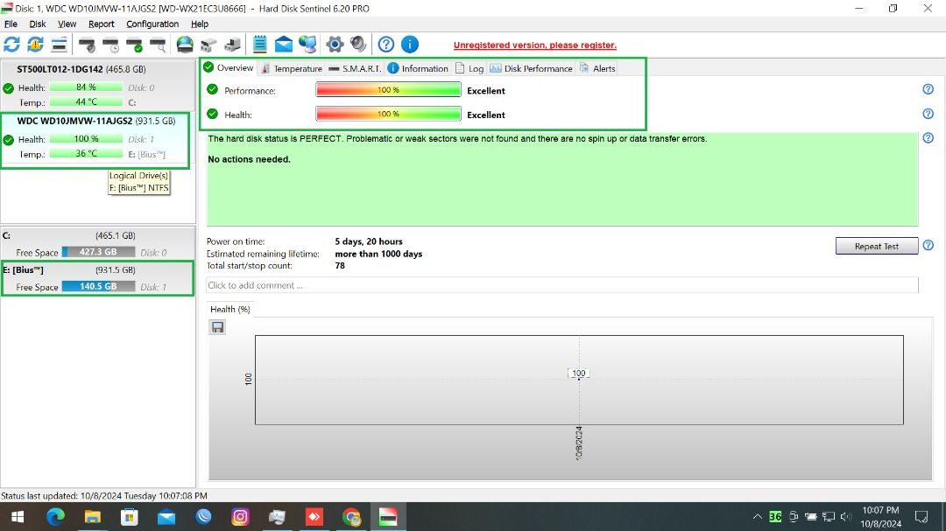The width and height of the screenshot is (946, 531).
Task: Switch to the S.M.A.R.T. tab
Action: (356, 68)
